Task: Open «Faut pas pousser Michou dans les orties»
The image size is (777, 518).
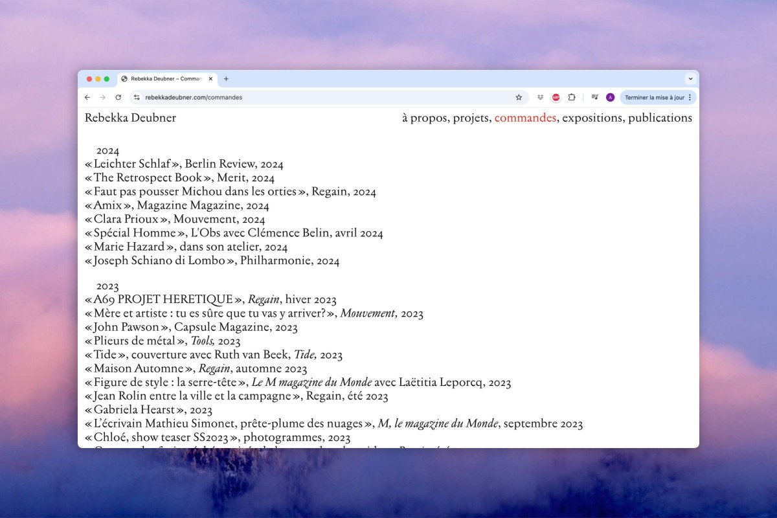Action: [231, 192]
